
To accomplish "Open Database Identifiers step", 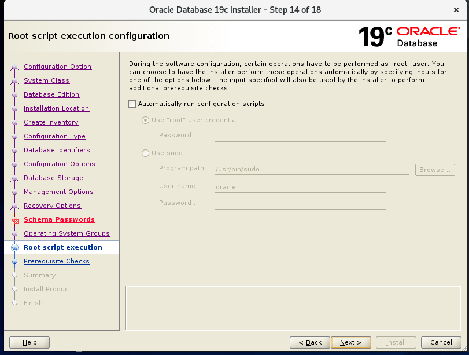I will click(57, 150).
